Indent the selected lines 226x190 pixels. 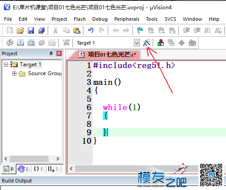click(x=186, y=30)
